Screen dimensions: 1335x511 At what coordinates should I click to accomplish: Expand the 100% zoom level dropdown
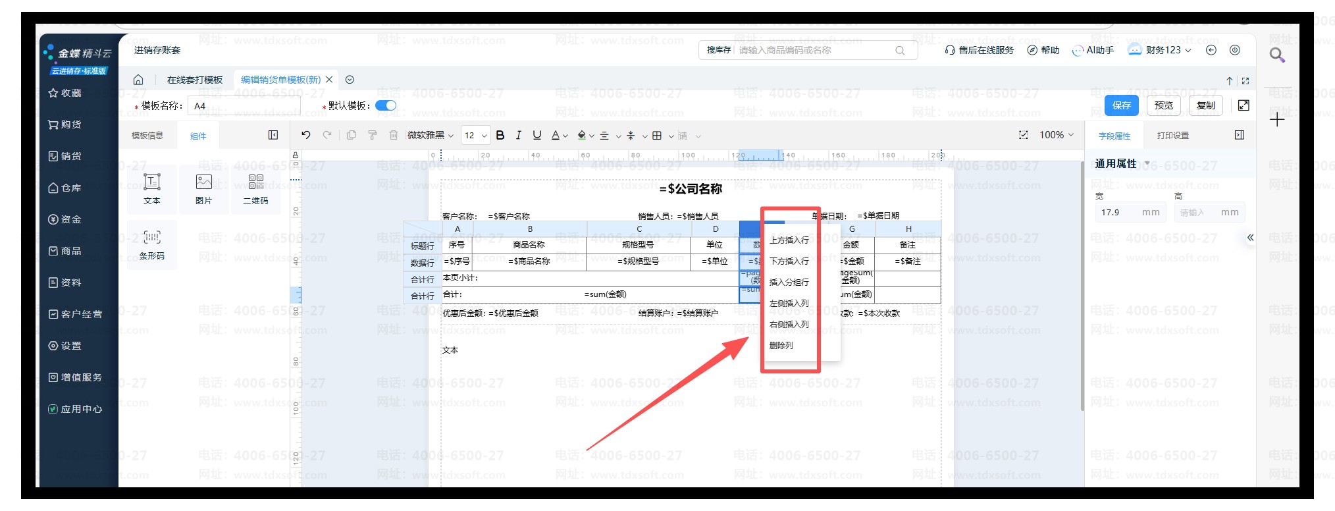1056,135
